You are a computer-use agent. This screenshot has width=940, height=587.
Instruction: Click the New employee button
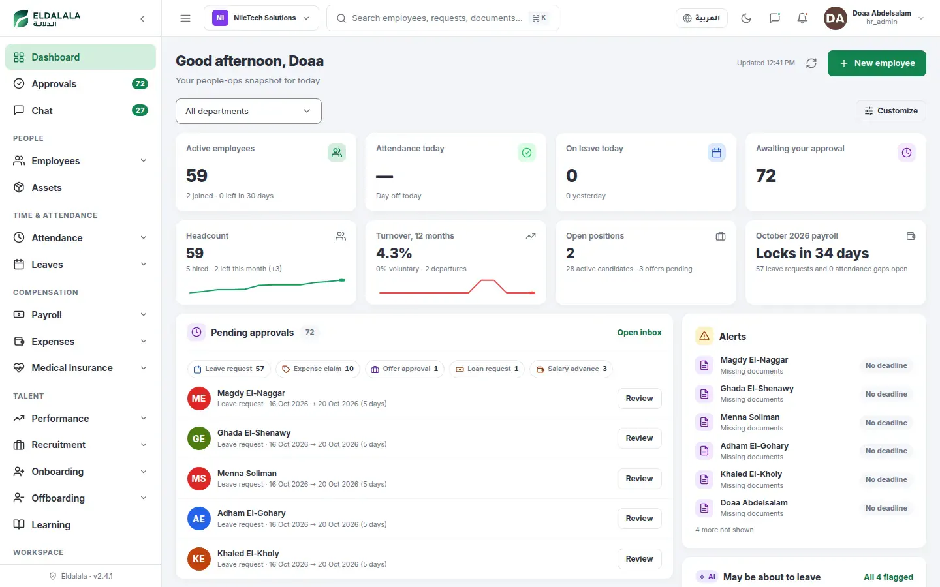877,63
